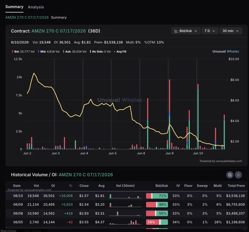The image size is (249, 232).
Task: Click the chart icon in Bid/Ask dropdown
Action: (176, 31)
